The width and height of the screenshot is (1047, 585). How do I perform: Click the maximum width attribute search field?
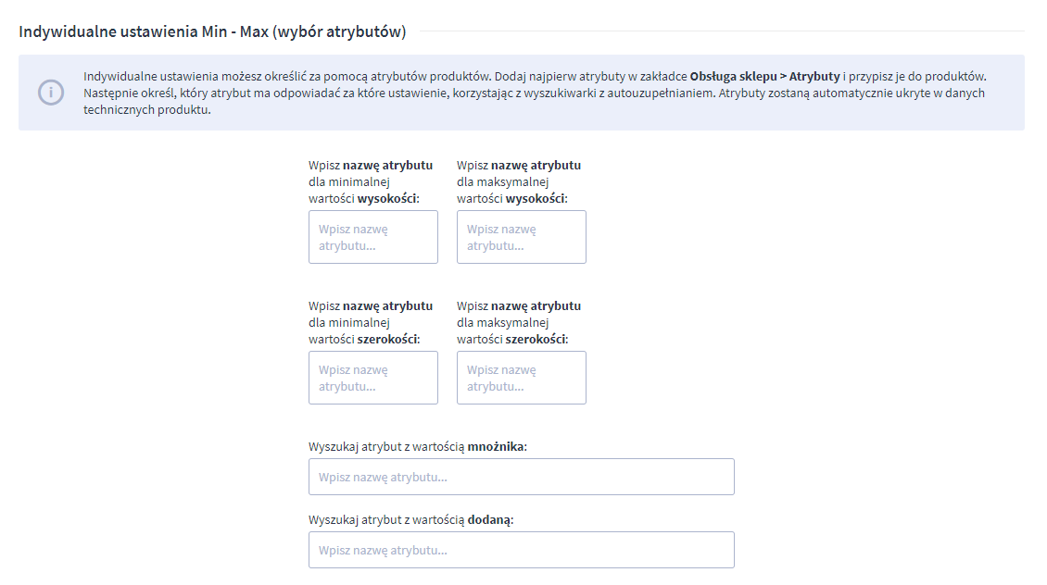tap(521, 378)
